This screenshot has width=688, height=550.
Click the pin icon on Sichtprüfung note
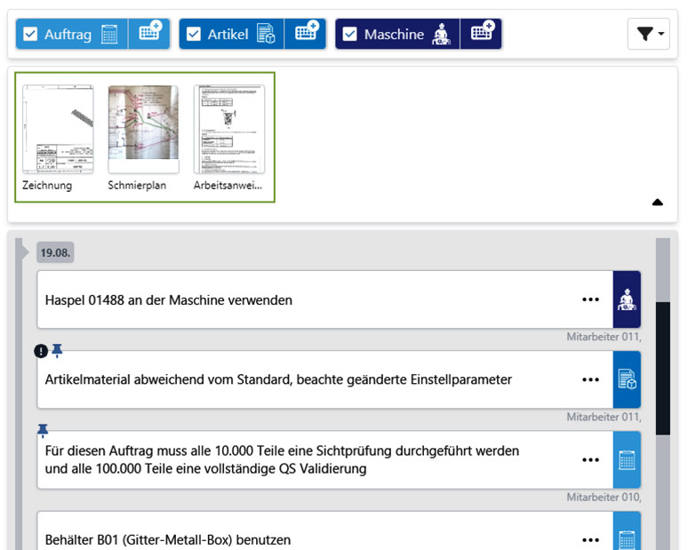pyautogui.click(x=43, y=431)
